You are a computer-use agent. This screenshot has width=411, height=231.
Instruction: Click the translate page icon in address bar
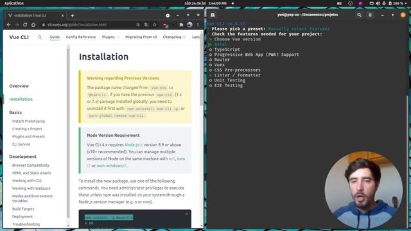[146, 24]
